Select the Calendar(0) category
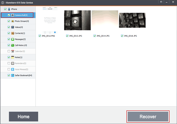The image size is (177, 124). (x=18, y=51)
